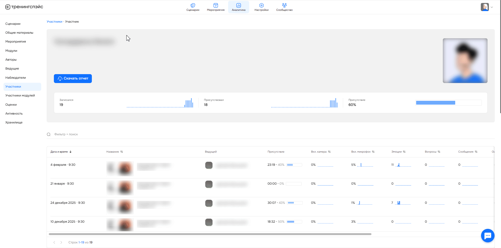Click the magnifier icon beside Фильтр + поиск
The height and width of the screenshot is (248, 501).
click(49, 134)
